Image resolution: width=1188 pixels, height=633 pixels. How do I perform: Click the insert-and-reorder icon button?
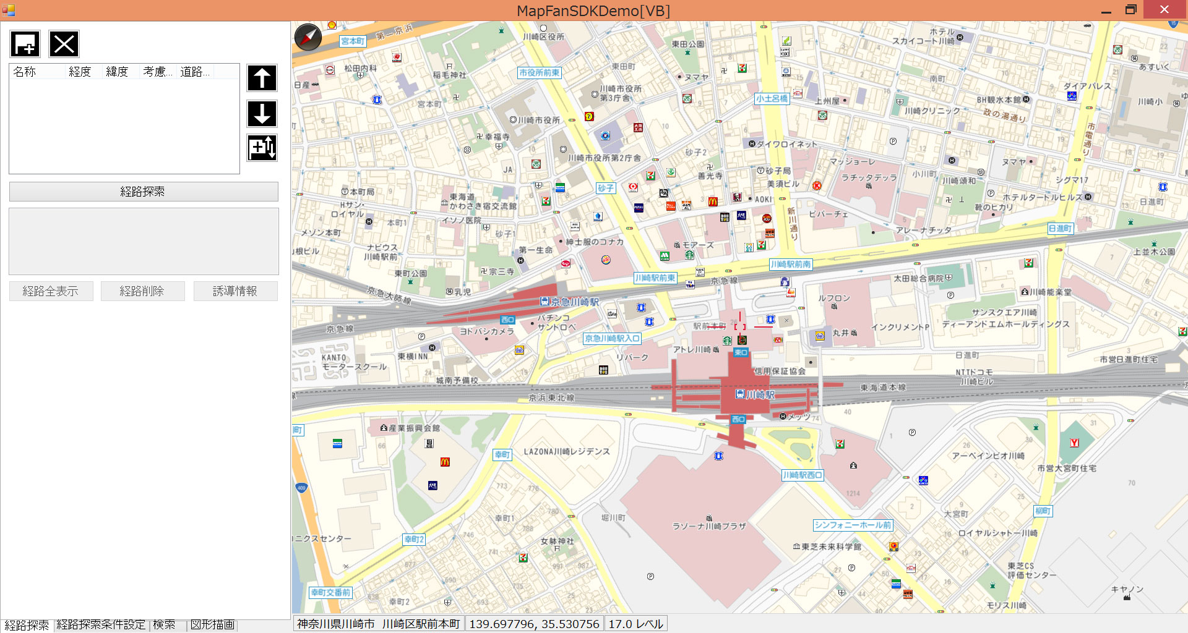pyautogui.click(x=262, y=148)
